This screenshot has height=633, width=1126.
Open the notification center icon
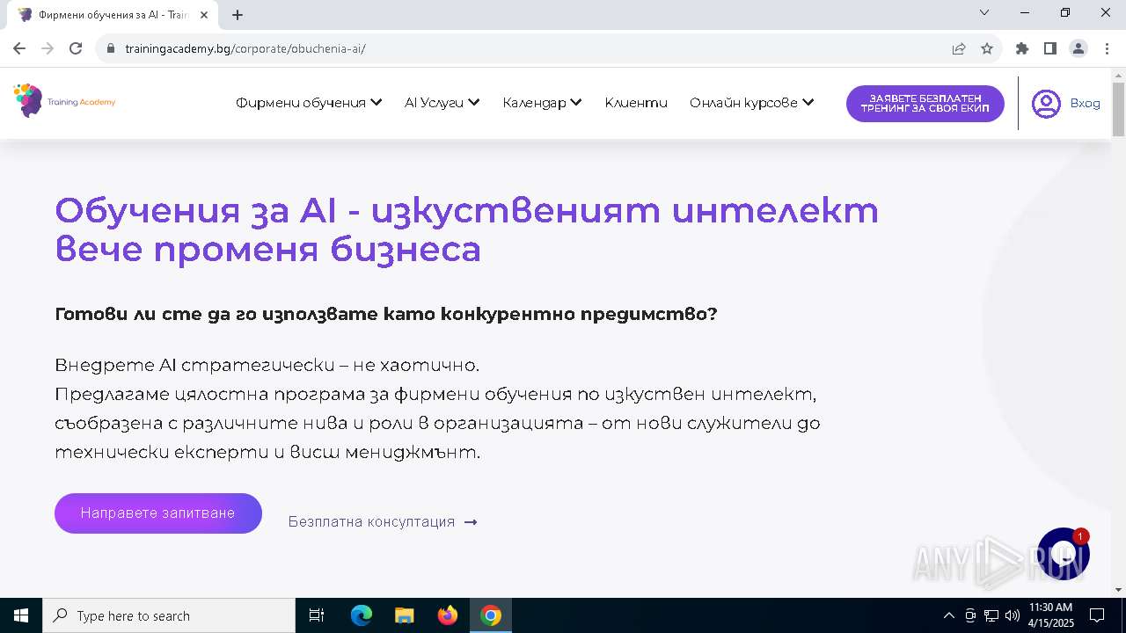(x=1097, y=615)
